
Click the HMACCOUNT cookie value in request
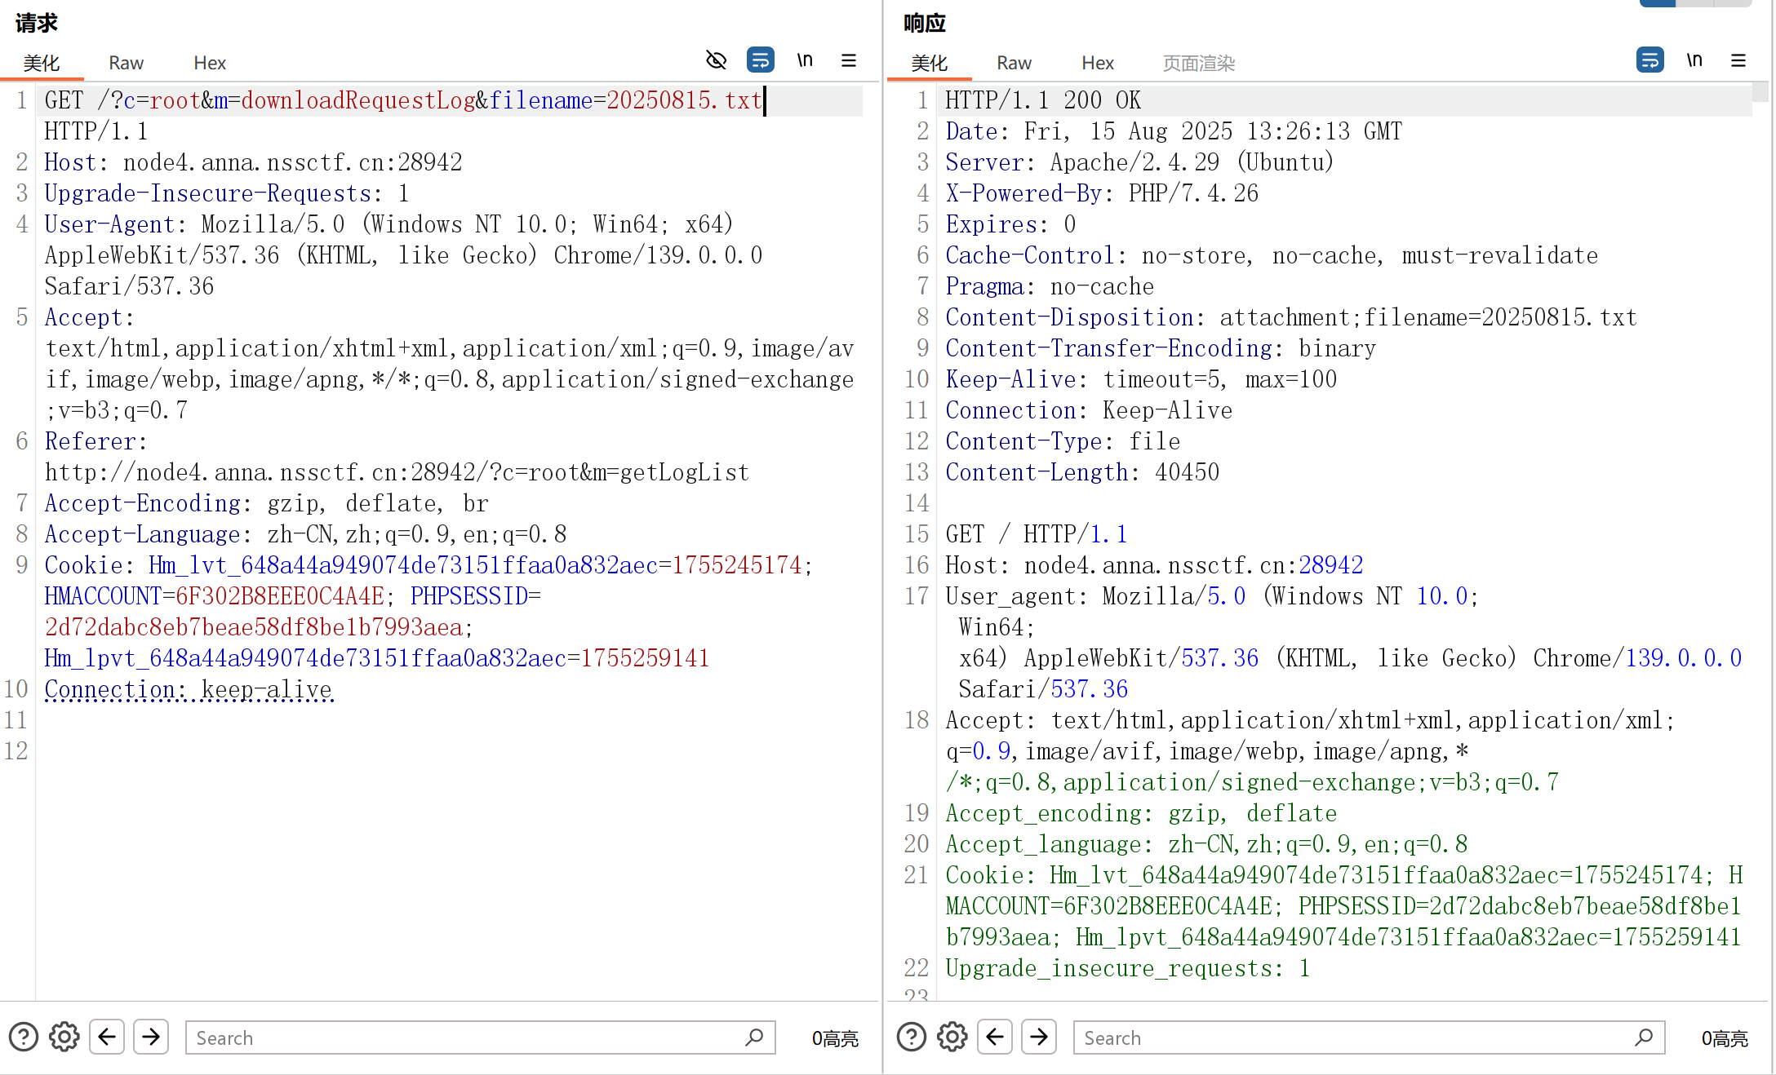280,596
